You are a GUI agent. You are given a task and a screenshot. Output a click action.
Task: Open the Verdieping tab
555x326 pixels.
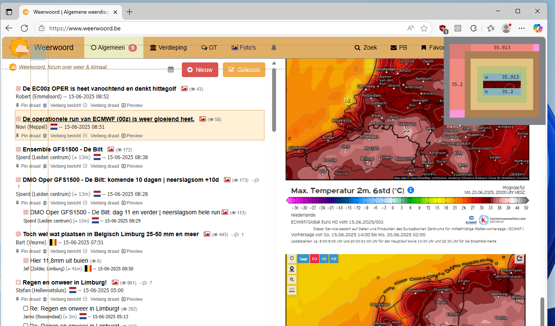pyautogui.click(x=168, y=47)
